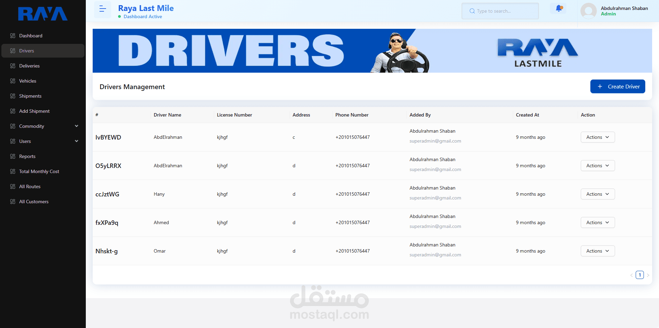
Task: Select page 1 in pagination
Action: click(x=640, y=275)
